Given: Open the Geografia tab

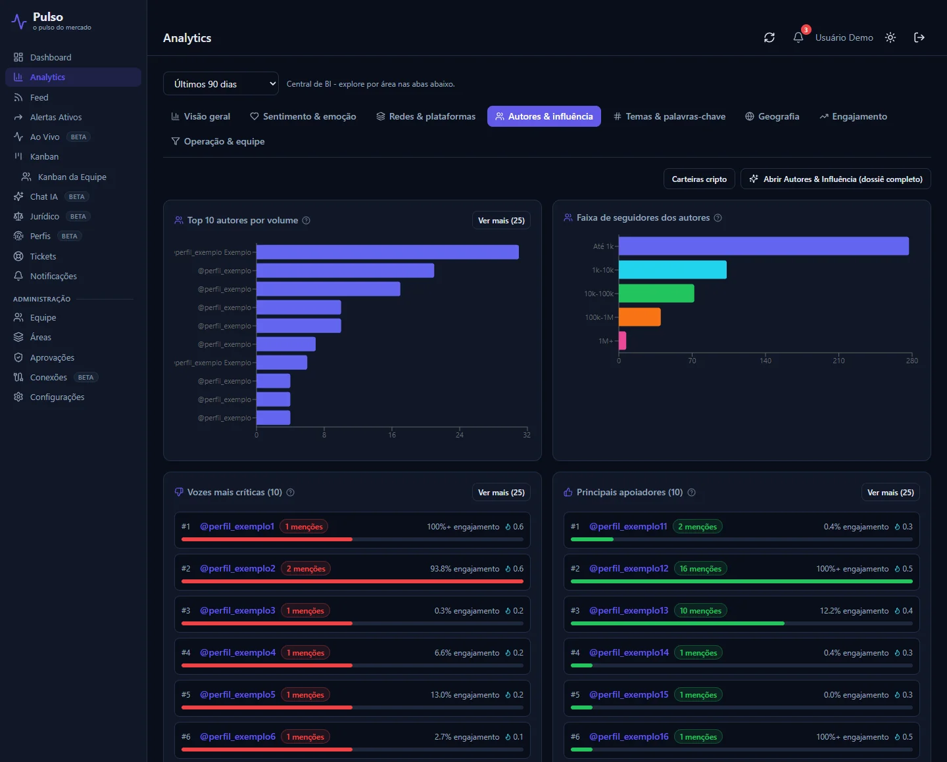Looking at the screenshot, I should coord(772,116).
